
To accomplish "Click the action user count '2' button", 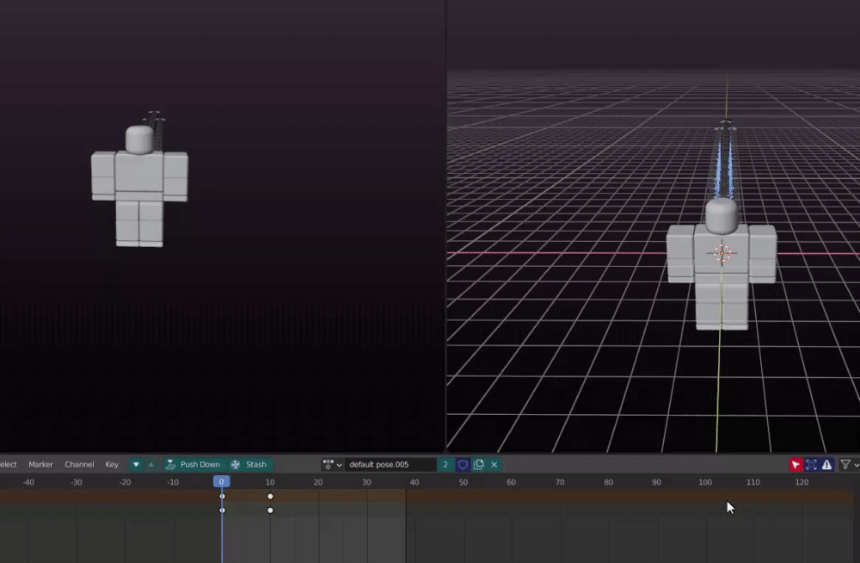I will [x=445, y=465].
